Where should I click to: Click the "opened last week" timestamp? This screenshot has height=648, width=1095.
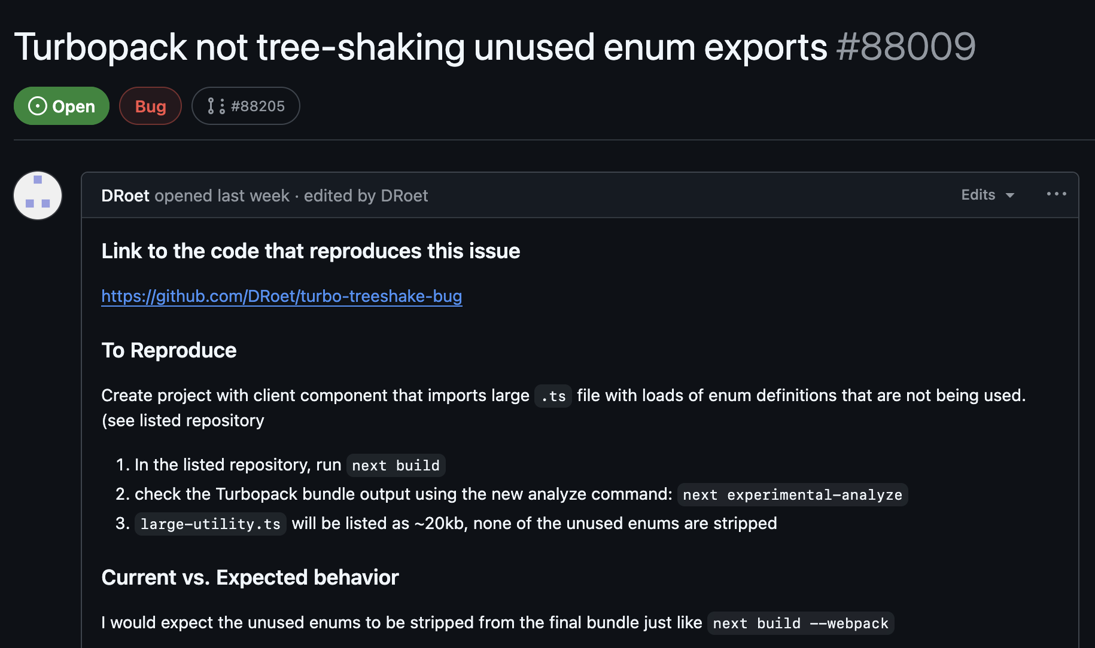222,195
